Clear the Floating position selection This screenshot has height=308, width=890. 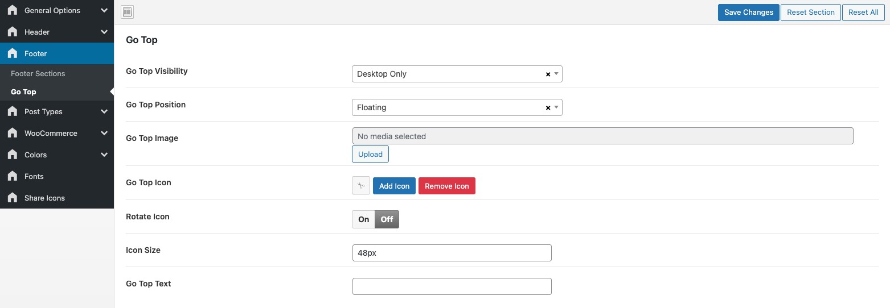click(x=548, y=108)
